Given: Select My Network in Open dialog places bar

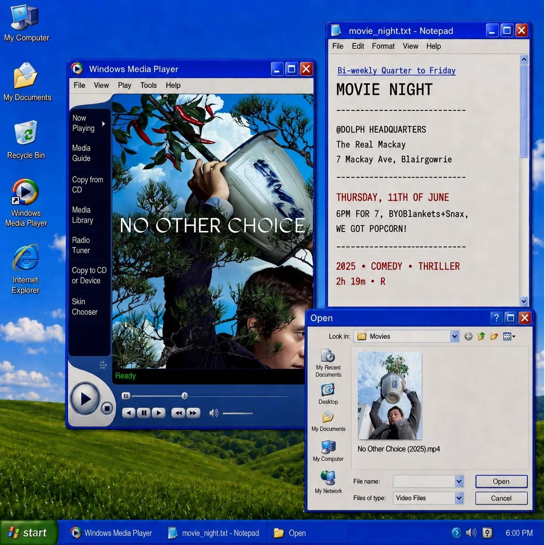Looking at the screenshot, I should [x=328, y=482].
